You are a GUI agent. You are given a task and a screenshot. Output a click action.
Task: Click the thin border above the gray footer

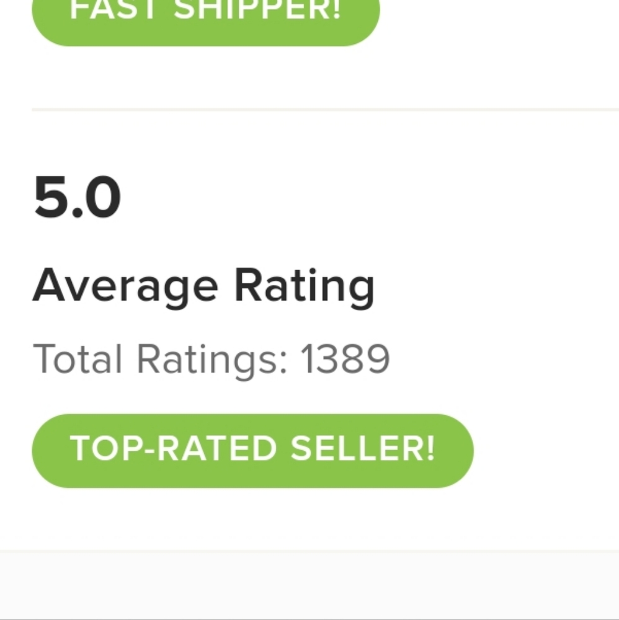coord(309,551)
